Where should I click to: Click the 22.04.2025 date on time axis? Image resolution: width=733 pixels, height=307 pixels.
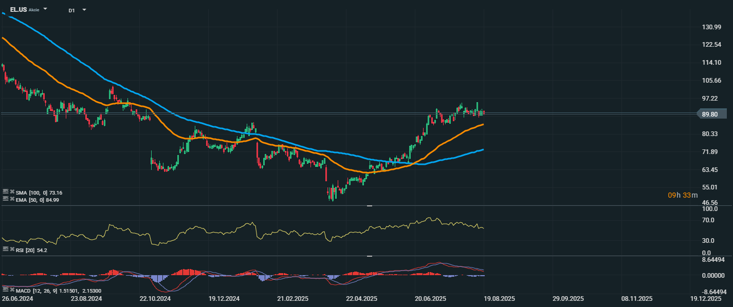click(362, 298)
